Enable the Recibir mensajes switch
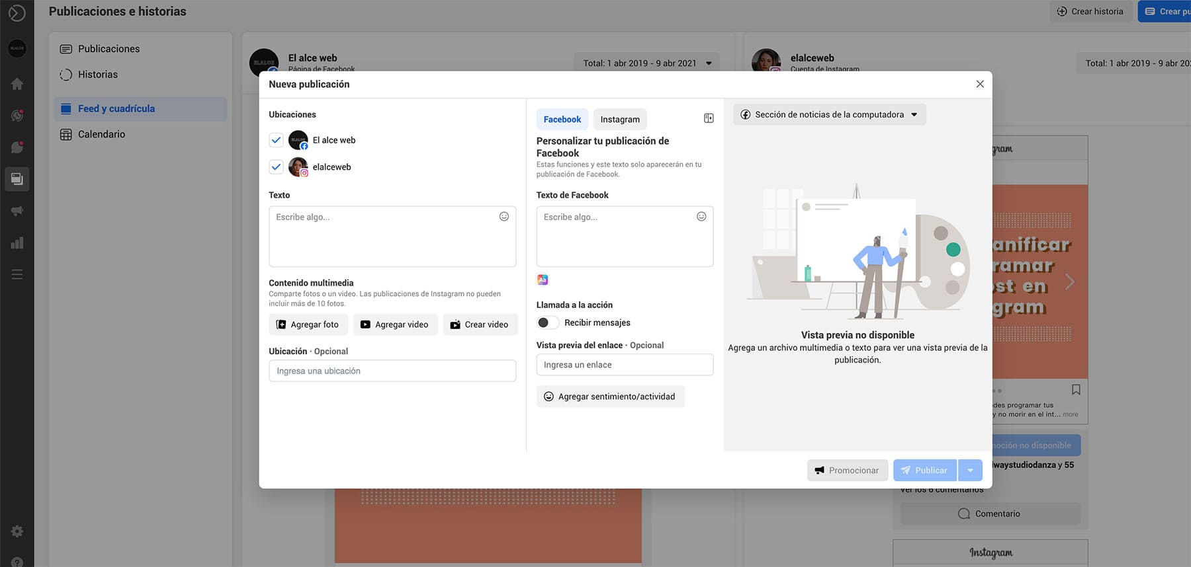 point(547,322)
